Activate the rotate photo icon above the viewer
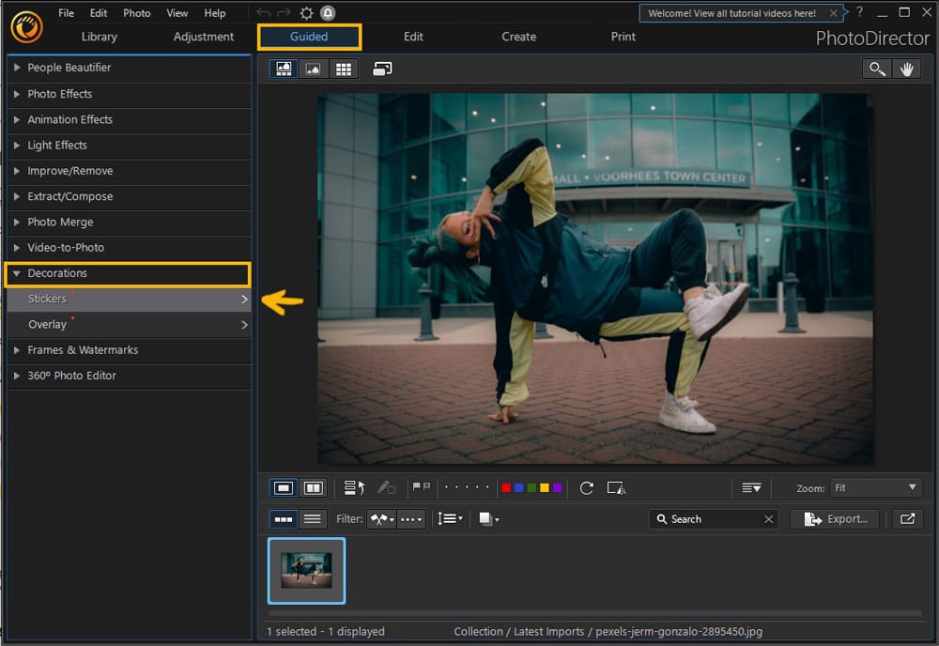The width and height of the screenshot is (939, 646). [x=382, y=68]
